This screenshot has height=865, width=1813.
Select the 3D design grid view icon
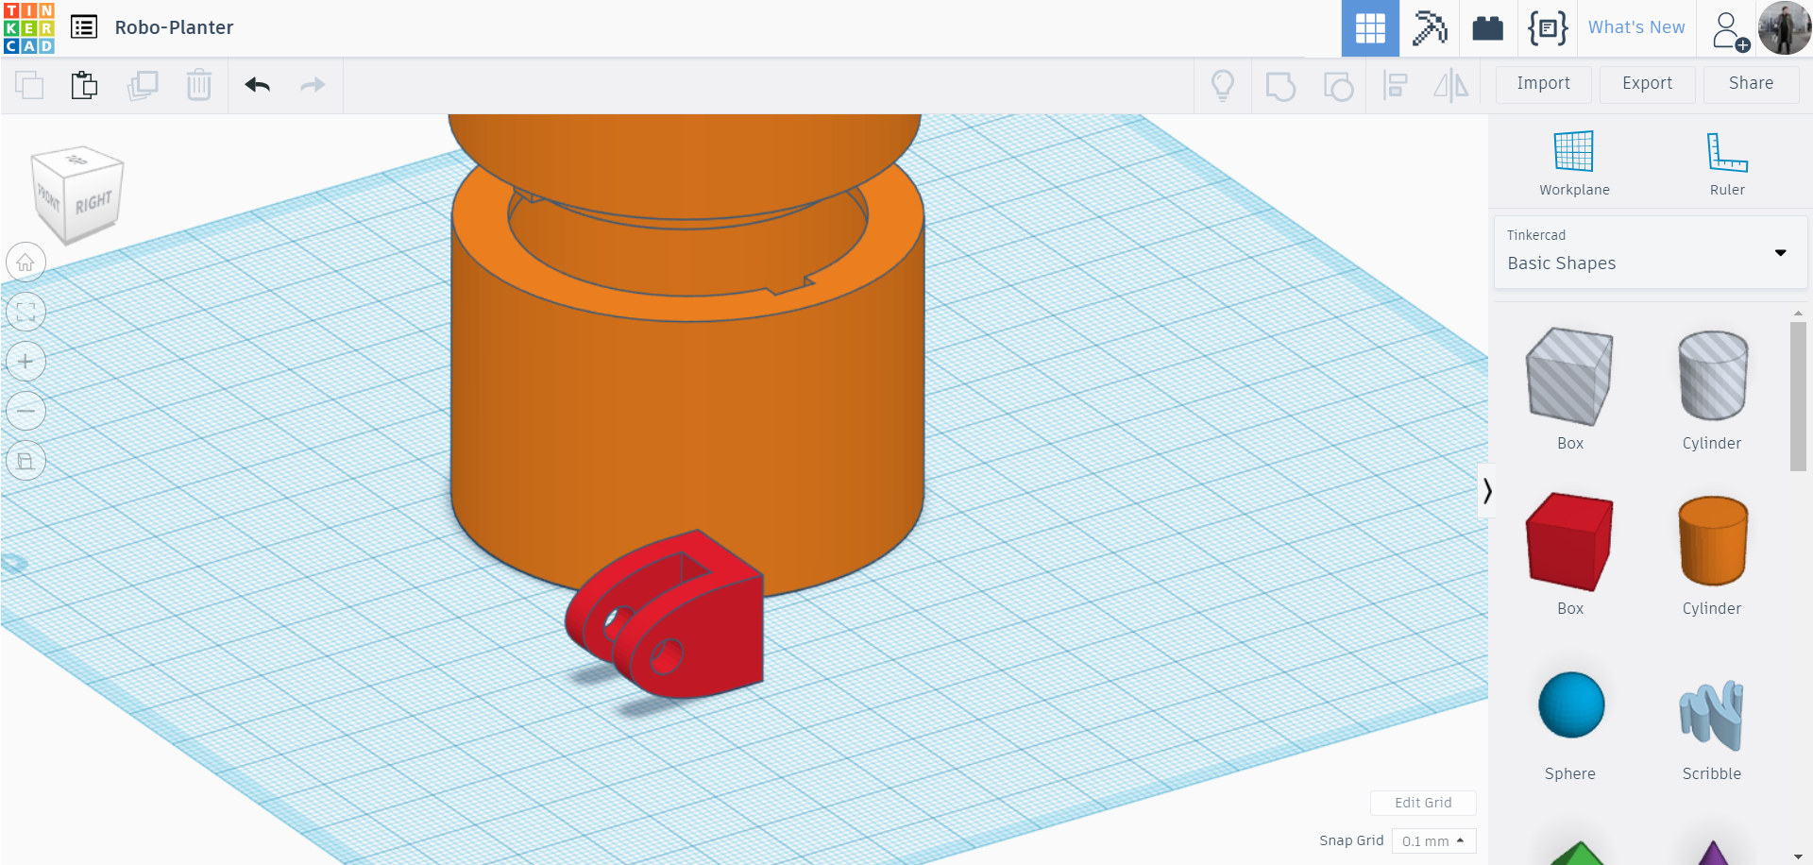tap(1370, 28)
